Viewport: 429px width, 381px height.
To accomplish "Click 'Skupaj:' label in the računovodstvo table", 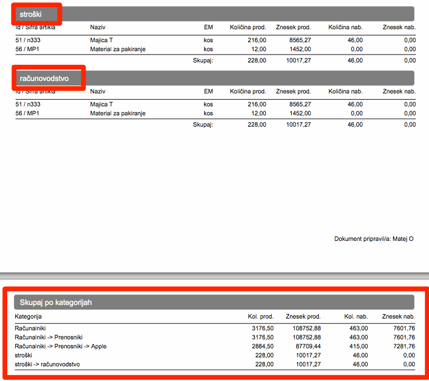I will pyautogui.click(x=203, y=124).
